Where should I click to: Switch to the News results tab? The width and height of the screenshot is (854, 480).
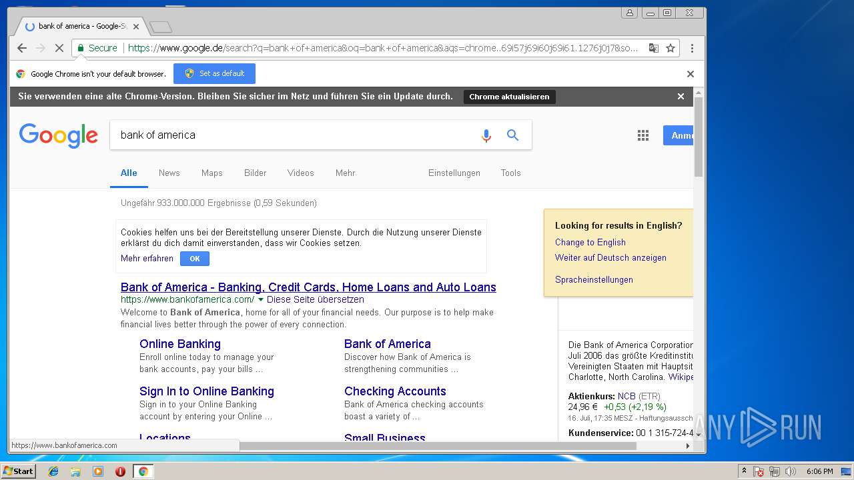point(169,173)
